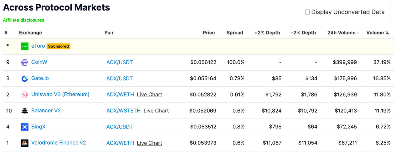Click the Exchange column header
This screenshot has width=394, height=152.
tap(30, 33)
